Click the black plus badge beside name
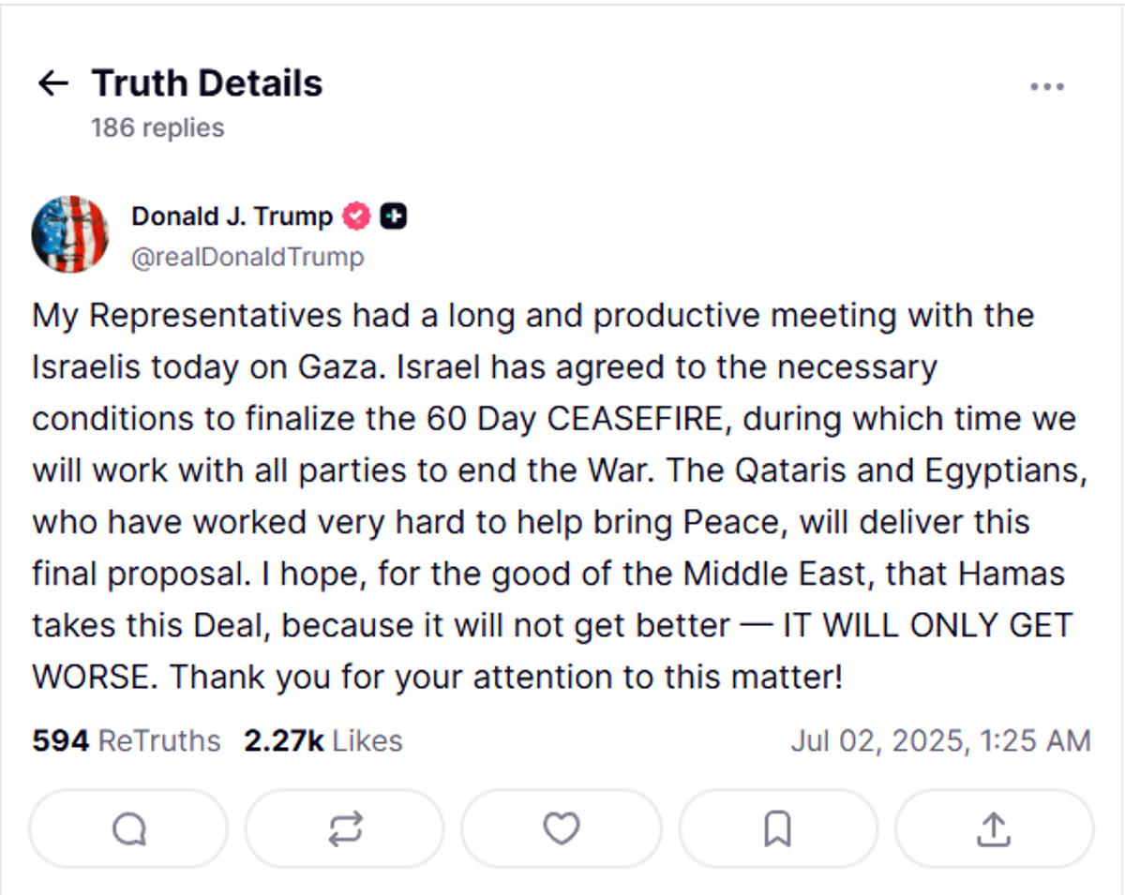This screenshot has height=895, width=1125. click(394, 216)
